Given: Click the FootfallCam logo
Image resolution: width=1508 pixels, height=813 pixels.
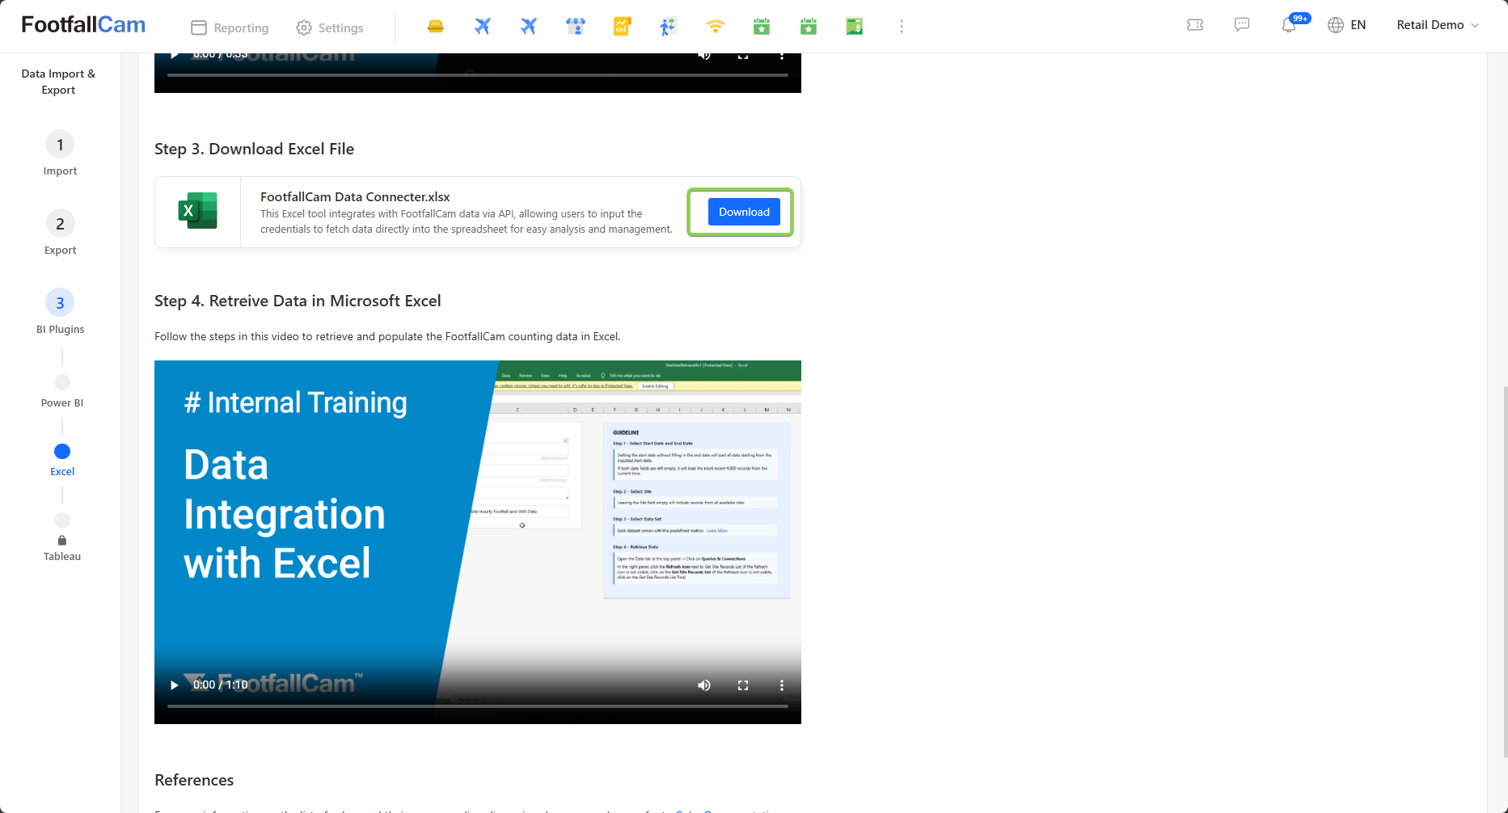Looking at the screenshot, I should (x=83, y=25).
